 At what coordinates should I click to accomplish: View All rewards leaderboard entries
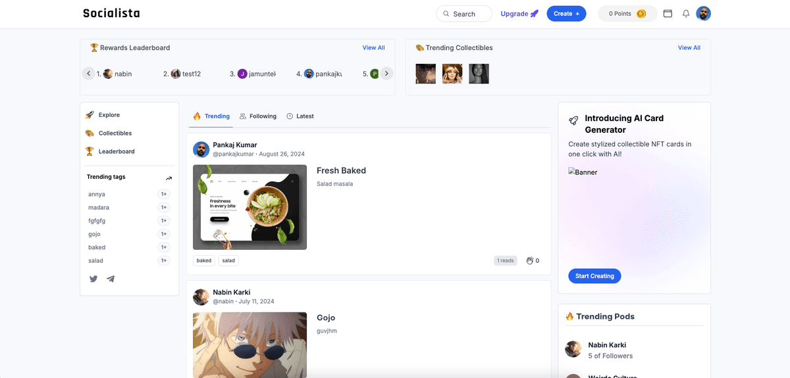click(x=373, y=48)
